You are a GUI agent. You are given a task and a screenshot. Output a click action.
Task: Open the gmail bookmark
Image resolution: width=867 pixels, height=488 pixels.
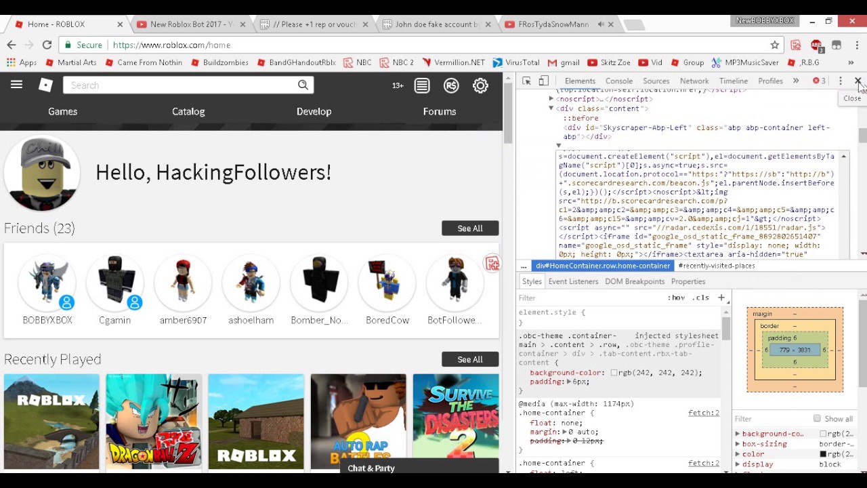point(563,62)
